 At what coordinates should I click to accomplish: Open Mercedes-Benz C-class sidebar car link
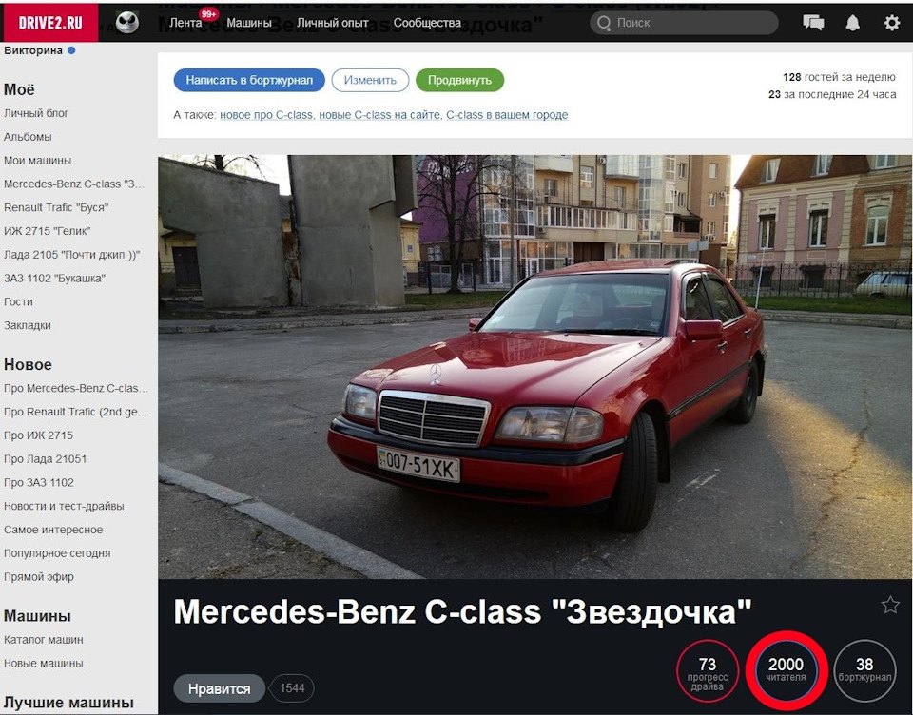pyautogui.click(x=73, y=184)
